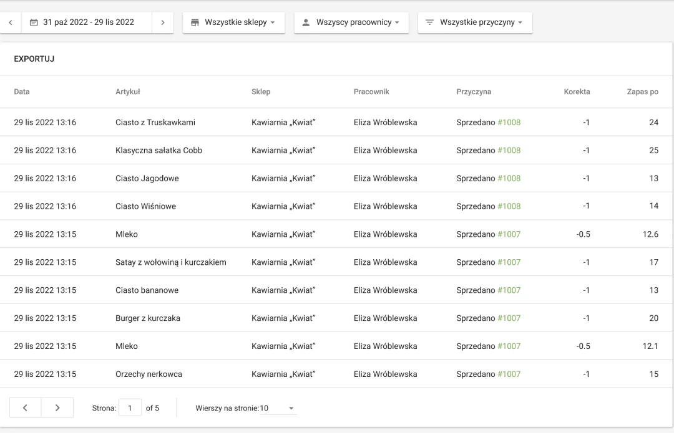This screenshot has width=674, height=433.
Task: Click the Zapas po column header
Action: click(x=642, y=92)
